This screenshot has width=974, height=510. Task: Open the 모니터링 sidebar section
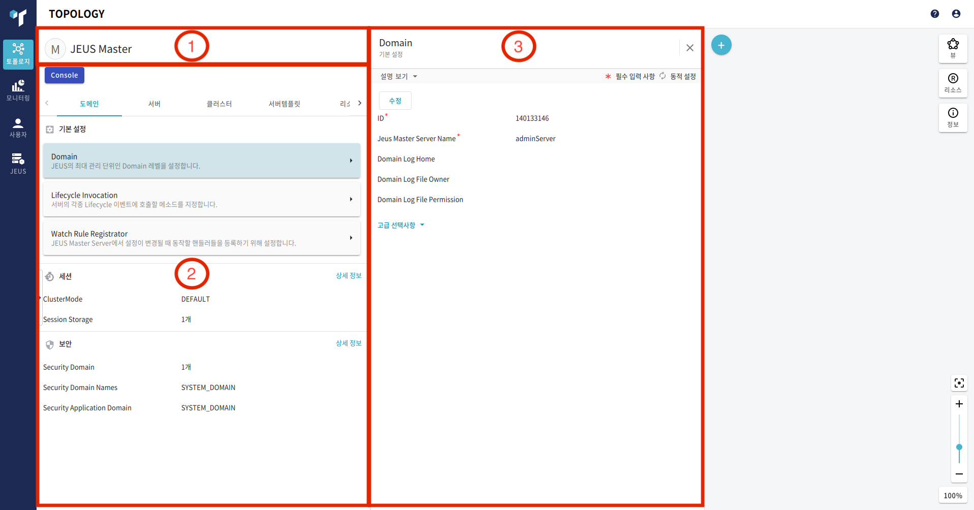18,90
